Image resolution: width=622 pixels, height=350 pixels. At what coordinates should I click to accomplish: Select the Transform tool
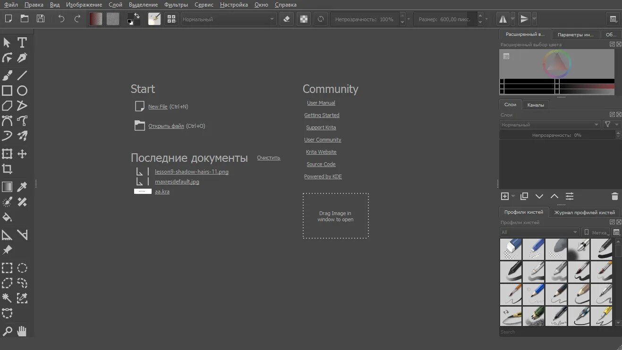pos(7,154)
